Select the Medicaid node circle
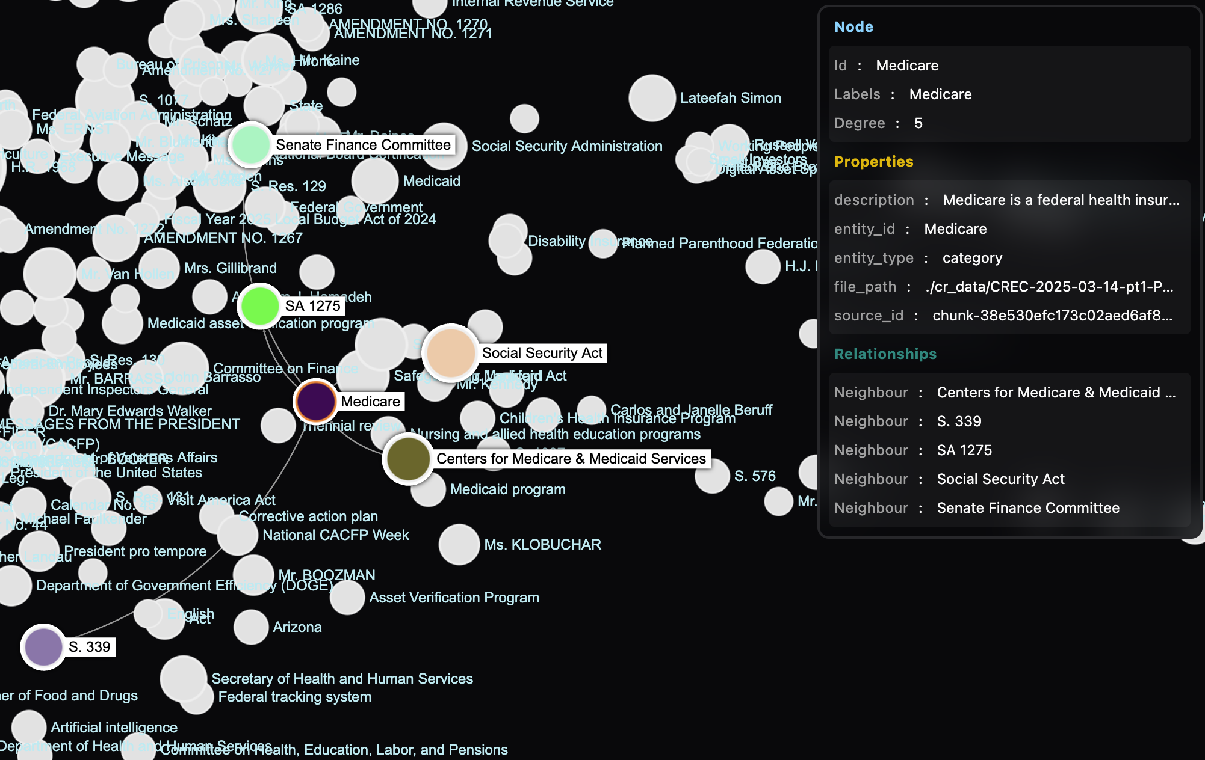 [x=375, y=180]
